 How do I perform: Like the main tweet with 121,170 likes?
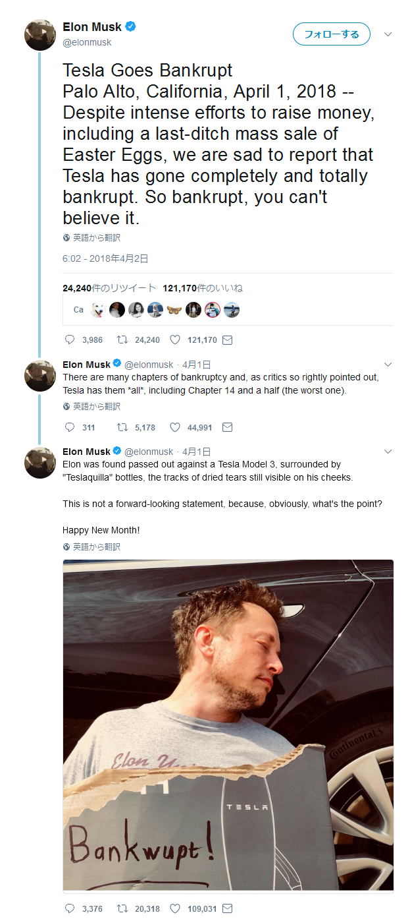coord(175,340)
